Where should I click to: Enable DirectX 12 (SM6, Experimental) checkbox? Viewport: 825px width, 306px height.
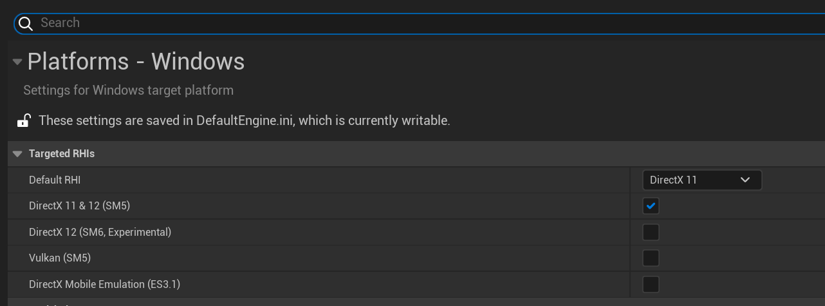click(651, 232)
